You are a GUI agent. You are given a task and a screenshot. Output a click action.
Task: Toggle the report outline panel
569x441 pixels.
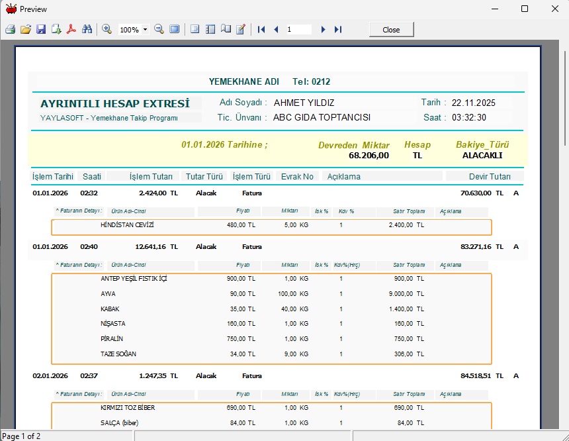[x=195, y=30]
